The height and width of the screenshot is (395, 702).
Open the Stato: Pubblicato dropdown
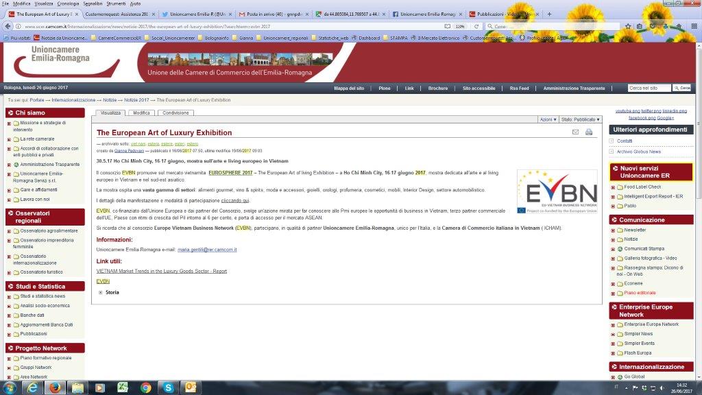coord(580,119)
